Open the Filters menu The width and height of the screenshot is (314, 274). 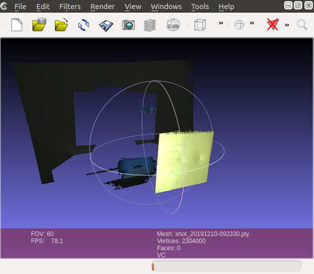coord(70,7)
